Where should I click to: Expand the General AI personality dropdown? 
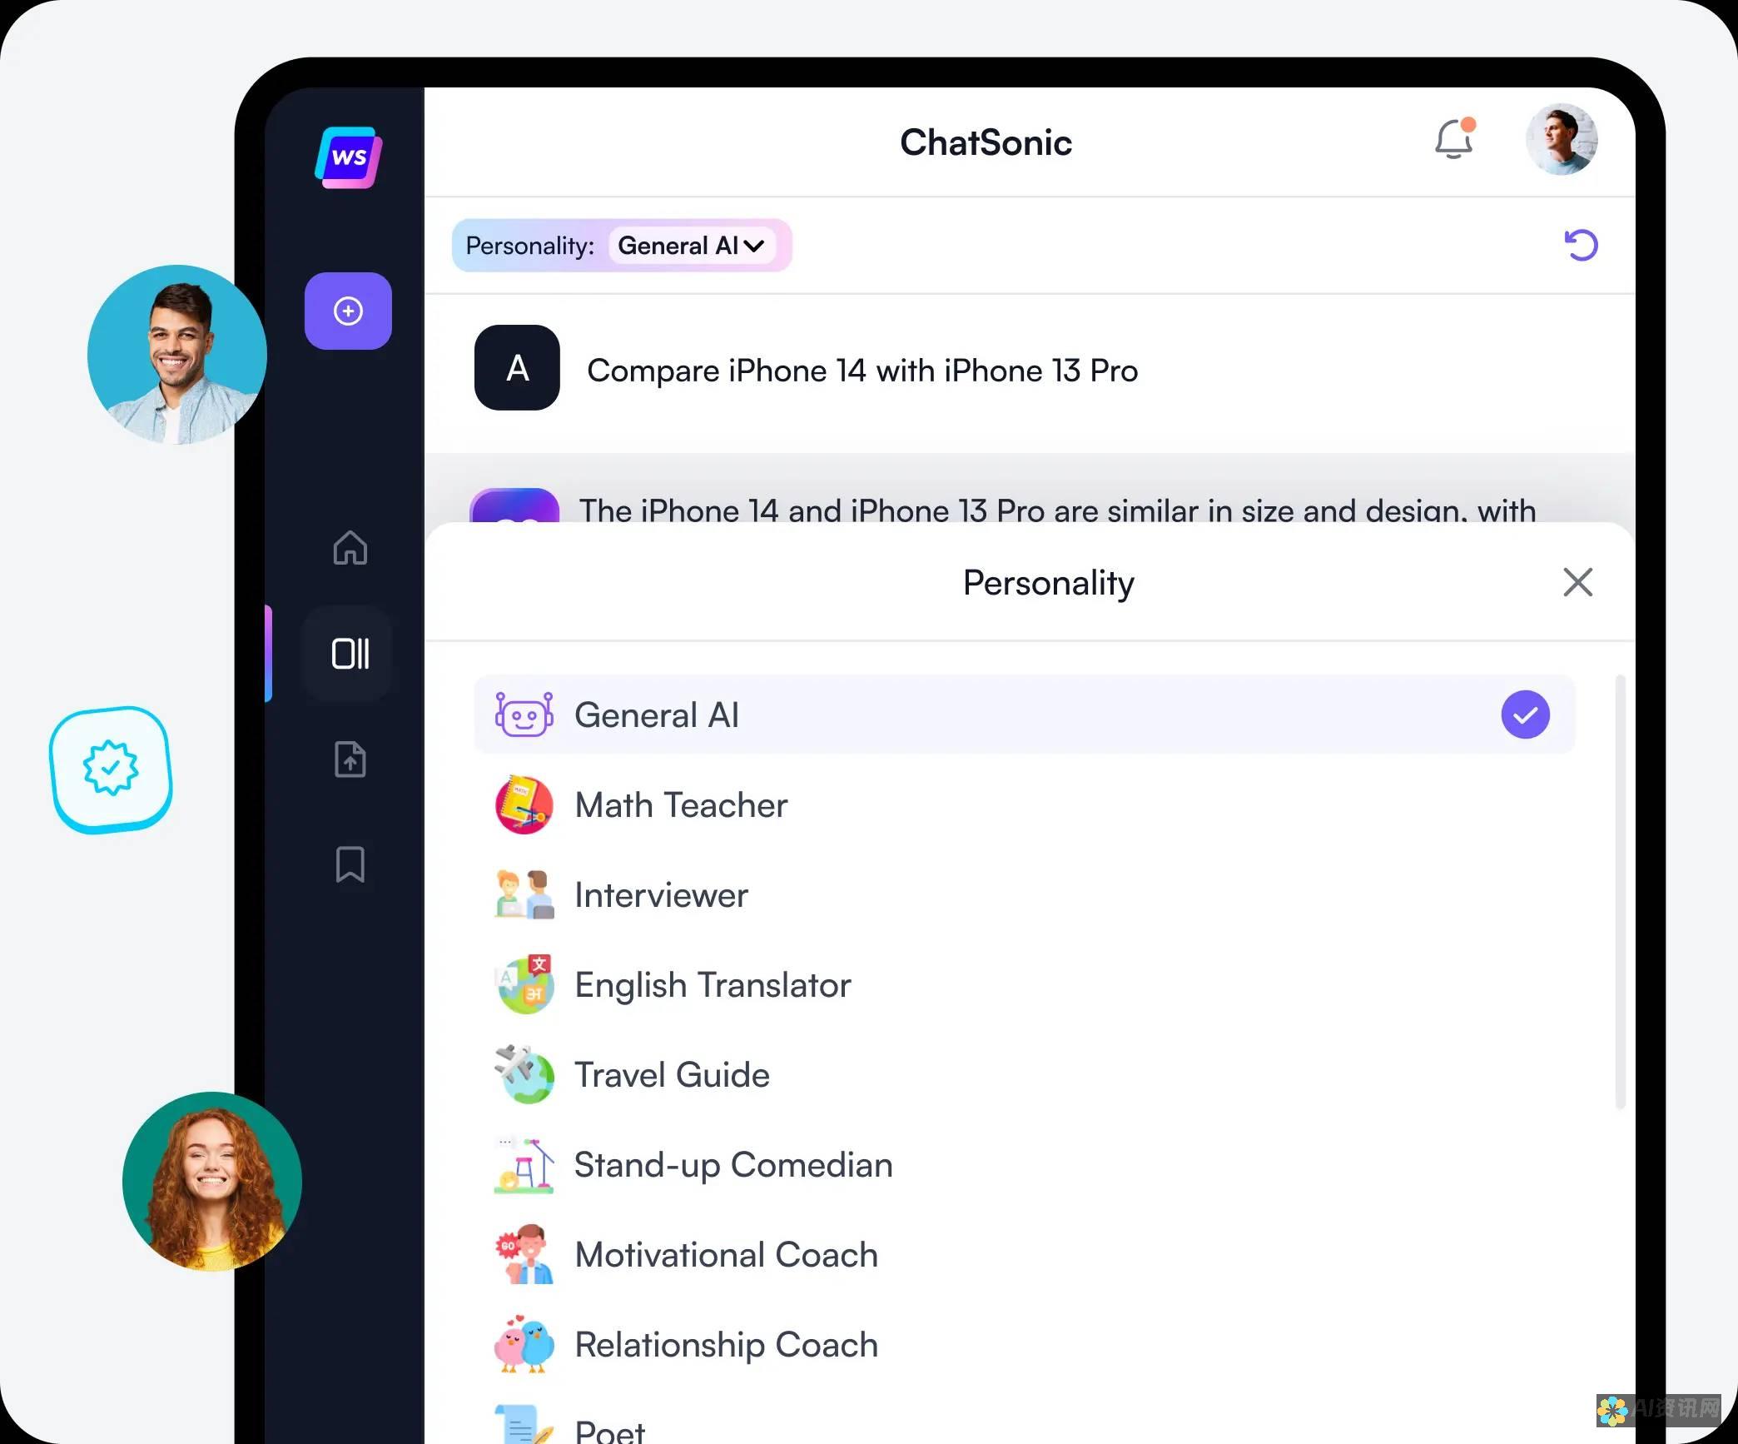pyautogui.click(x=692, y=244)
